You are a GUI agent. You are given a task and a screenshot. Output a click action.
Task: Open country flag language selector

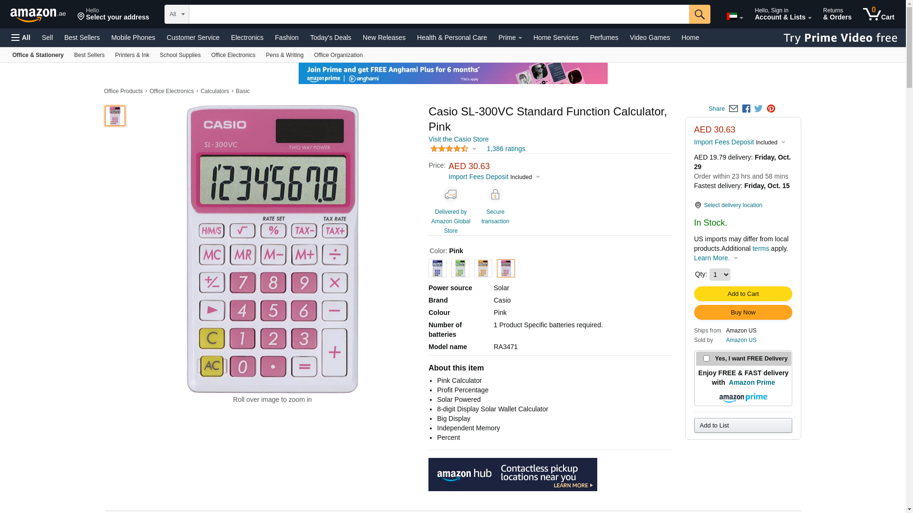point(735,17)
